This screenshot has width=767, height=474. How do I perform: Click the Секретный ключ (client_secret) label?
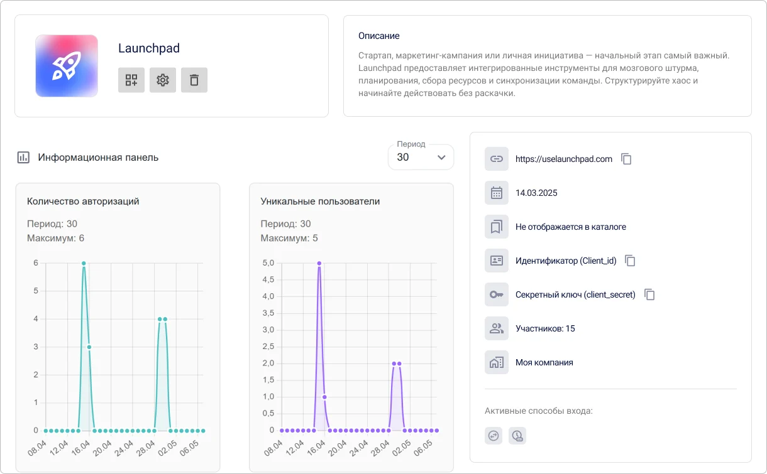coord(575,294)
